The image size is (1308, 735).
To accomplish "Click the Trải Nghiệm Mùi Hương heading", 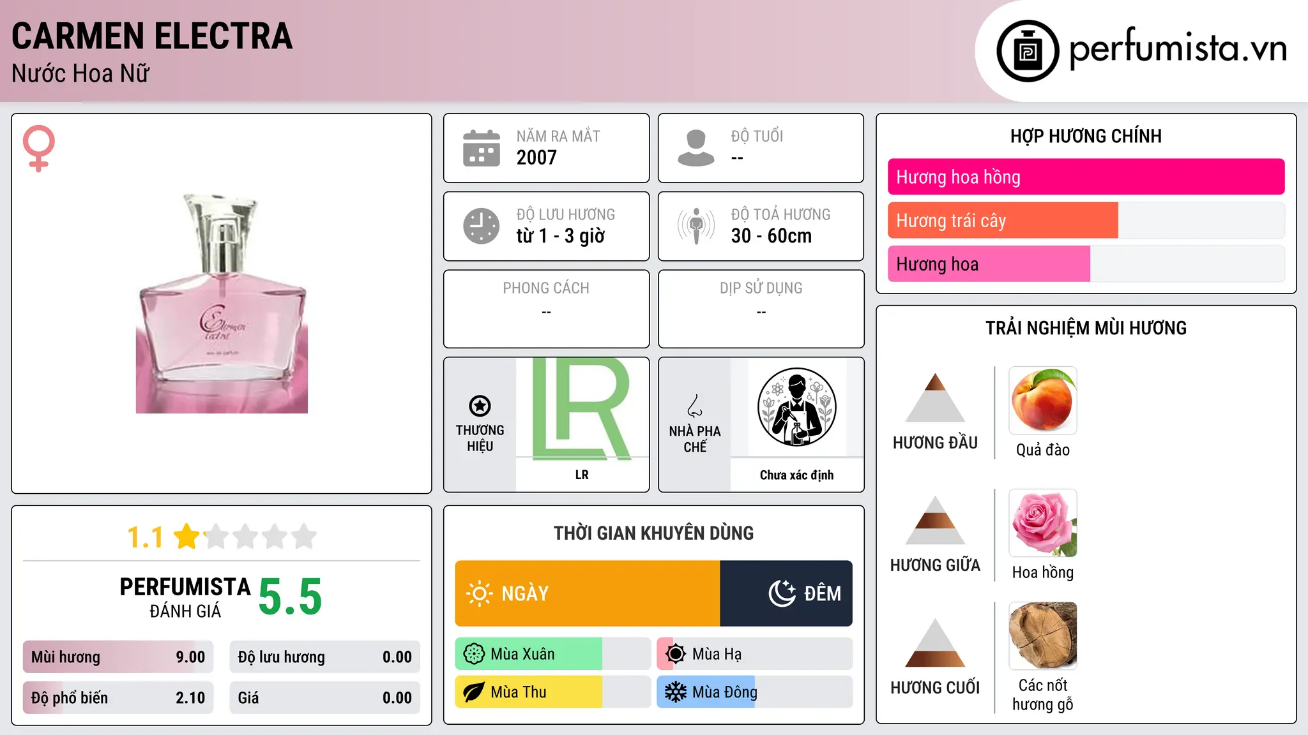I will click(x=1086, y=328).
